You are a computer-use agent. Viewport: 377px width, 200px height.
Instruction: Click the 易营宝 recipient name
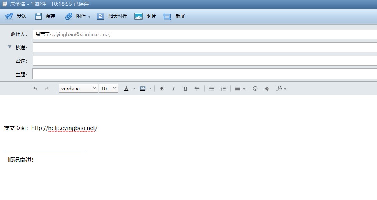43,34
